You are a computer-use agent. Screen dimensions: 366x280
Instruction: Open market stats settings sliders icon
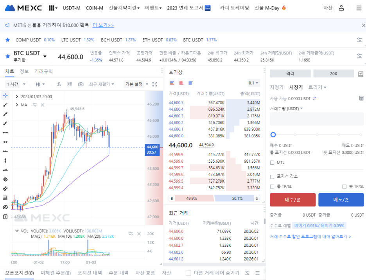point(359,56)
